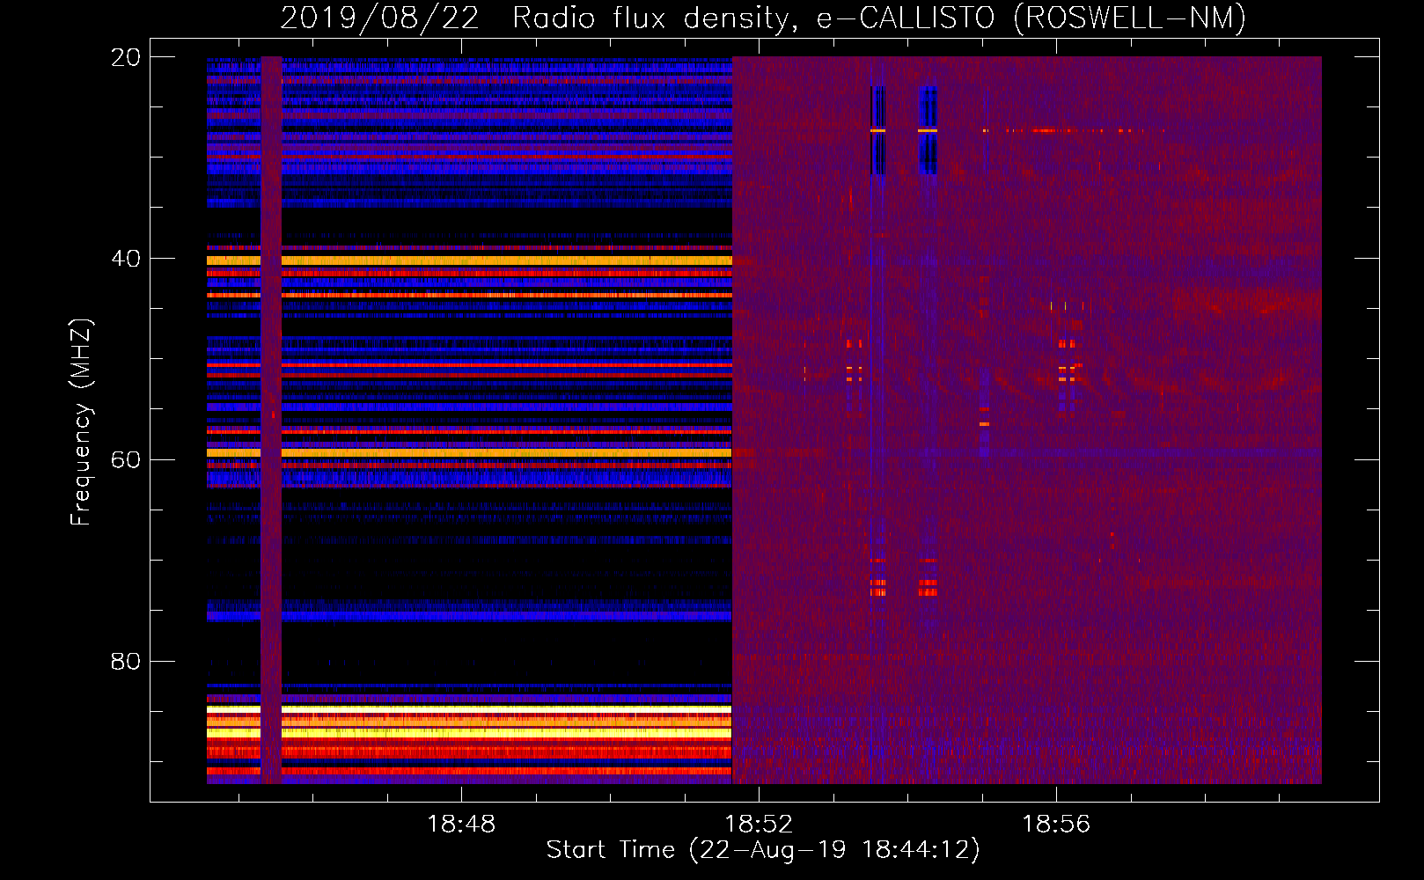Screen dimensions: 1424x880
Task: Click the 18:56 time tick label
Action: tap(1056, 824)
